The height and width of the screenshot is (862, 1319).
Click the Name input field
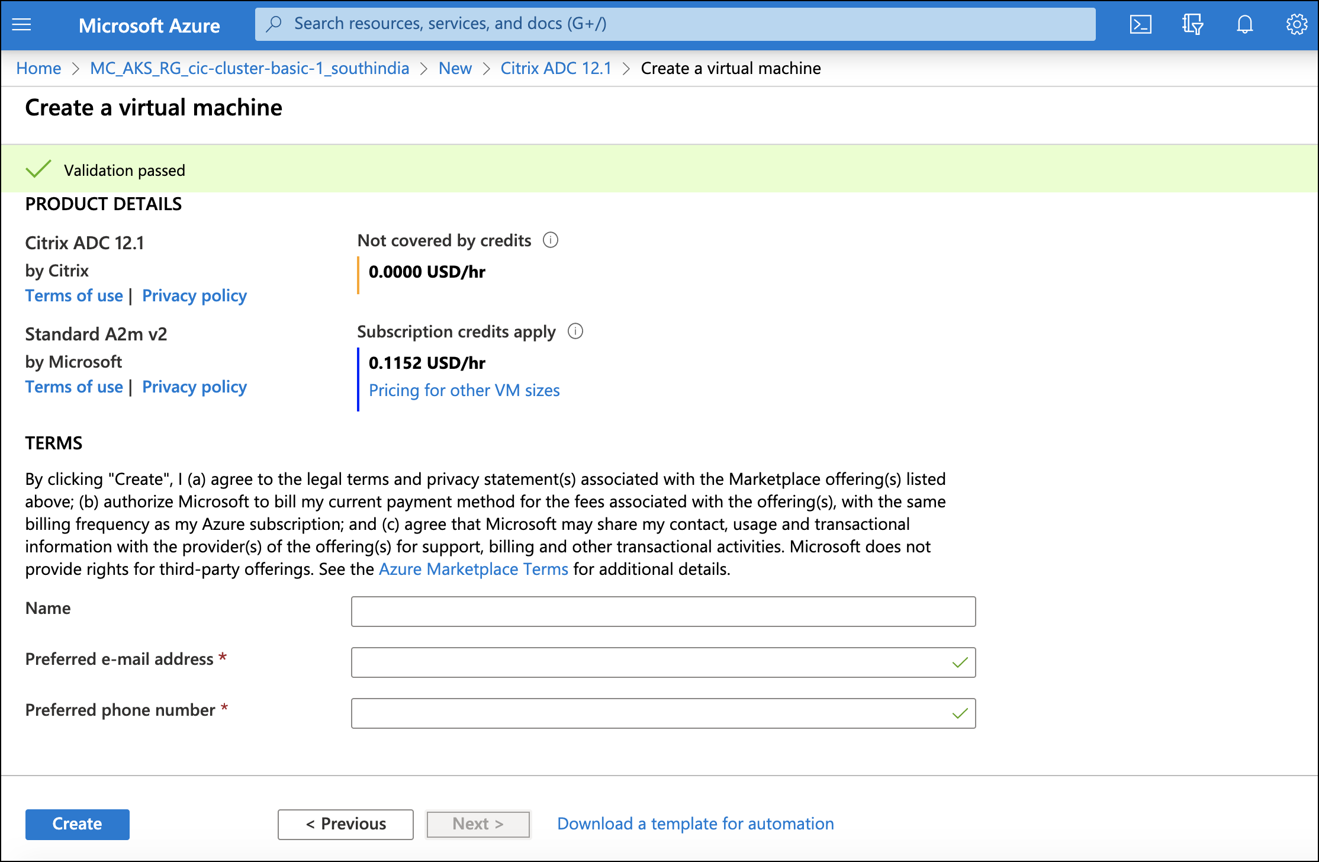tap(663, 612)
